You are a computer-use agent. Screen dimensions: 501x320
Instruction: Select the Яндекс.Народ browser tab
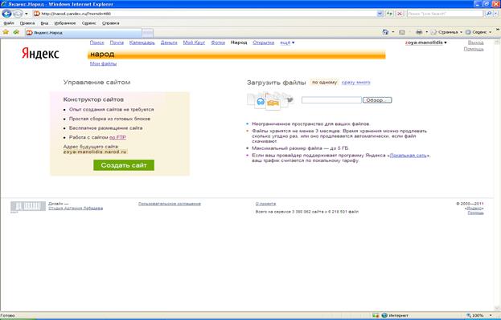point(84,33)
